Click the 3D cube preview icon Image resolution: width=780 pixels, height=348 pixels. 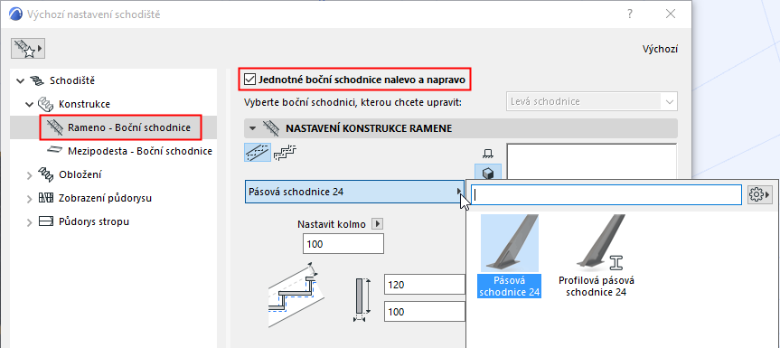[488, 172]
